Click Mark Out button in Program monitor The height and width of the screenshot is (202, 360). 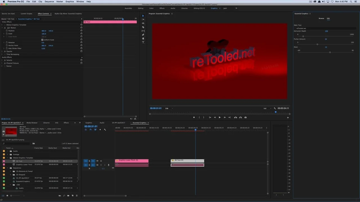pyautogui.click(x=204, y=118)
